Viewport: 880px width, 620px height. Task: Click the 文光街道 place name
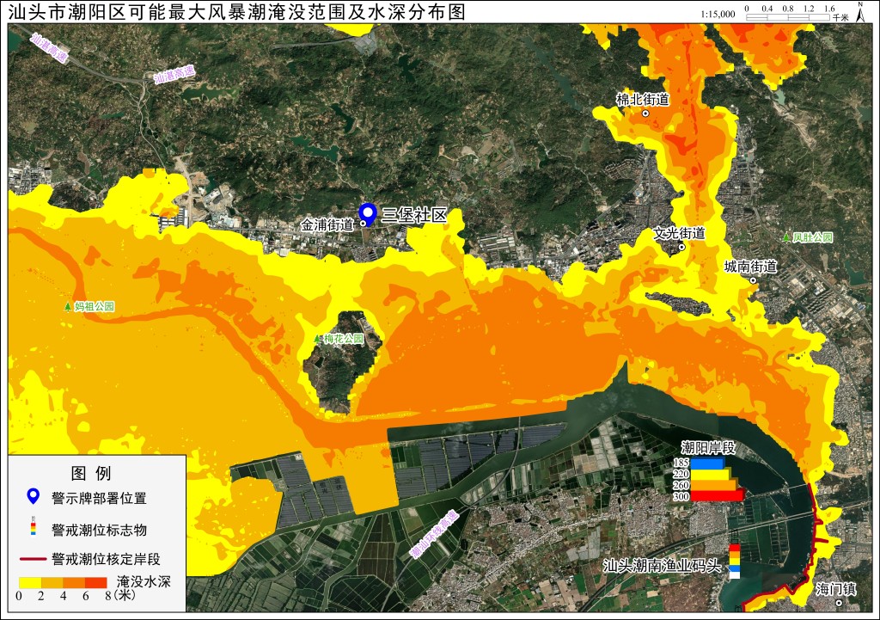point(680,233)
